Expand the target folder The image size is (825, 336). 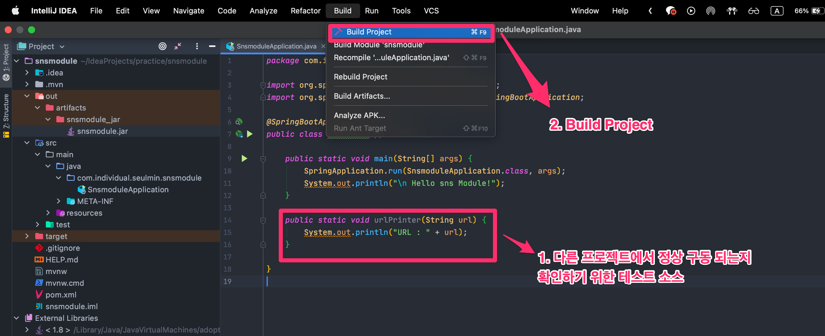click(x=27, y=236)
